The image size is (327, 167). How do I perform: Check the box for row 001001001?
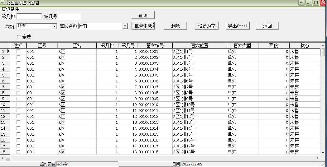[19, 51]
